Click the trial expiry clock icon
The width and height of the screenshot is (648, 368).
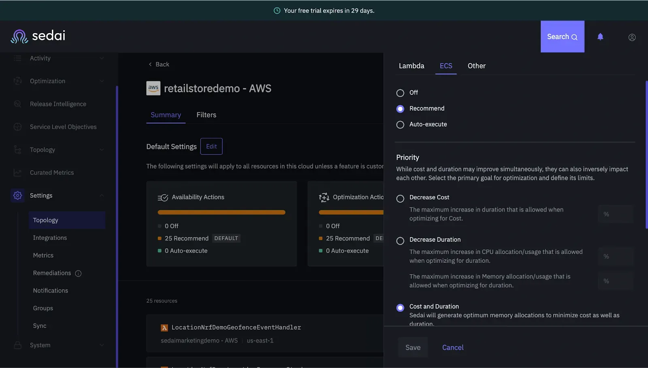[277, 11]
